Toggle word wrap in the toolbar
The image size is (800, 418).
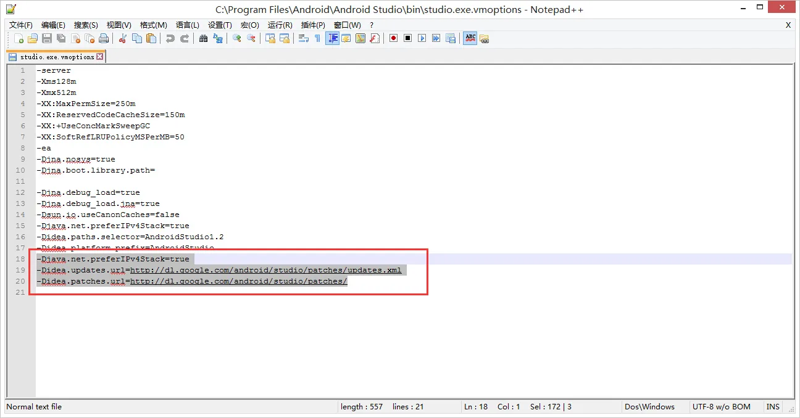coord(303,38)
